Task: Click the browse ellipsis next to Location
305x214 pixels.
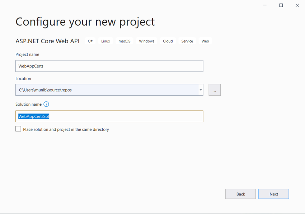Action: tap(214, 90)
